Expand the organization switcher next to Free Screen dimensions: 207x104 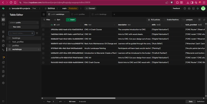click(40, 8)
